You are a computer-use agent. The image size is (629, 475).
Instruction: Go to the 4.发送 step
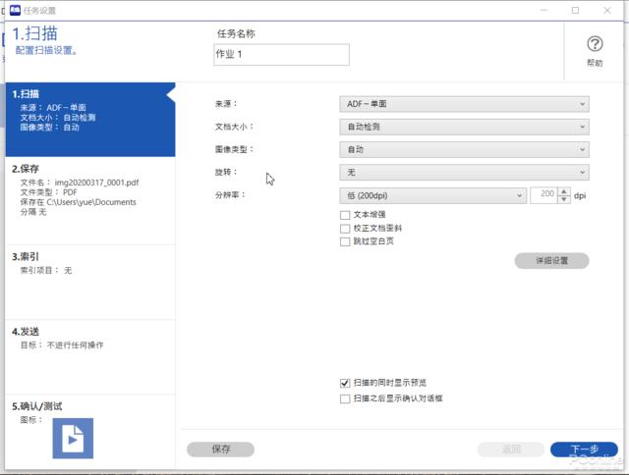(x=87, y=338)
